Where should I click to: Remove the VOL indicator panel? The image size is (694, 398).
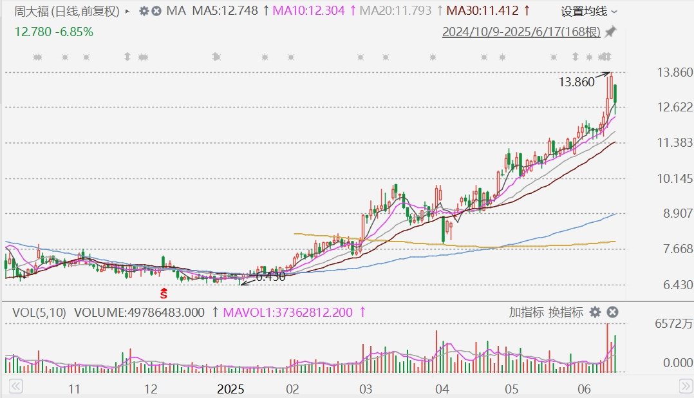(613, 312)
